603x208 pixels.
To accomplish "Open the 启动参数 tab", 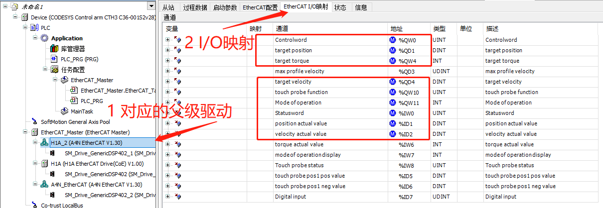I will pos(225,8).
